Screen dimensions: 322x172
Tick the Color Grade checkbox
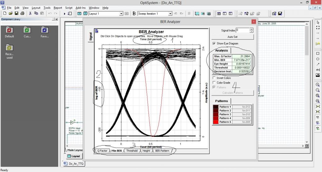tap(214, 83)
